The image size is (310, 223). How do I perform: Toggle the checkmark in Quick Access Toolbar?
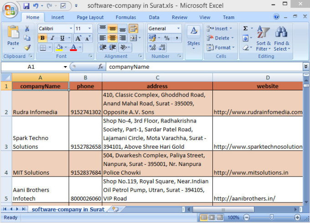[63, 6]
